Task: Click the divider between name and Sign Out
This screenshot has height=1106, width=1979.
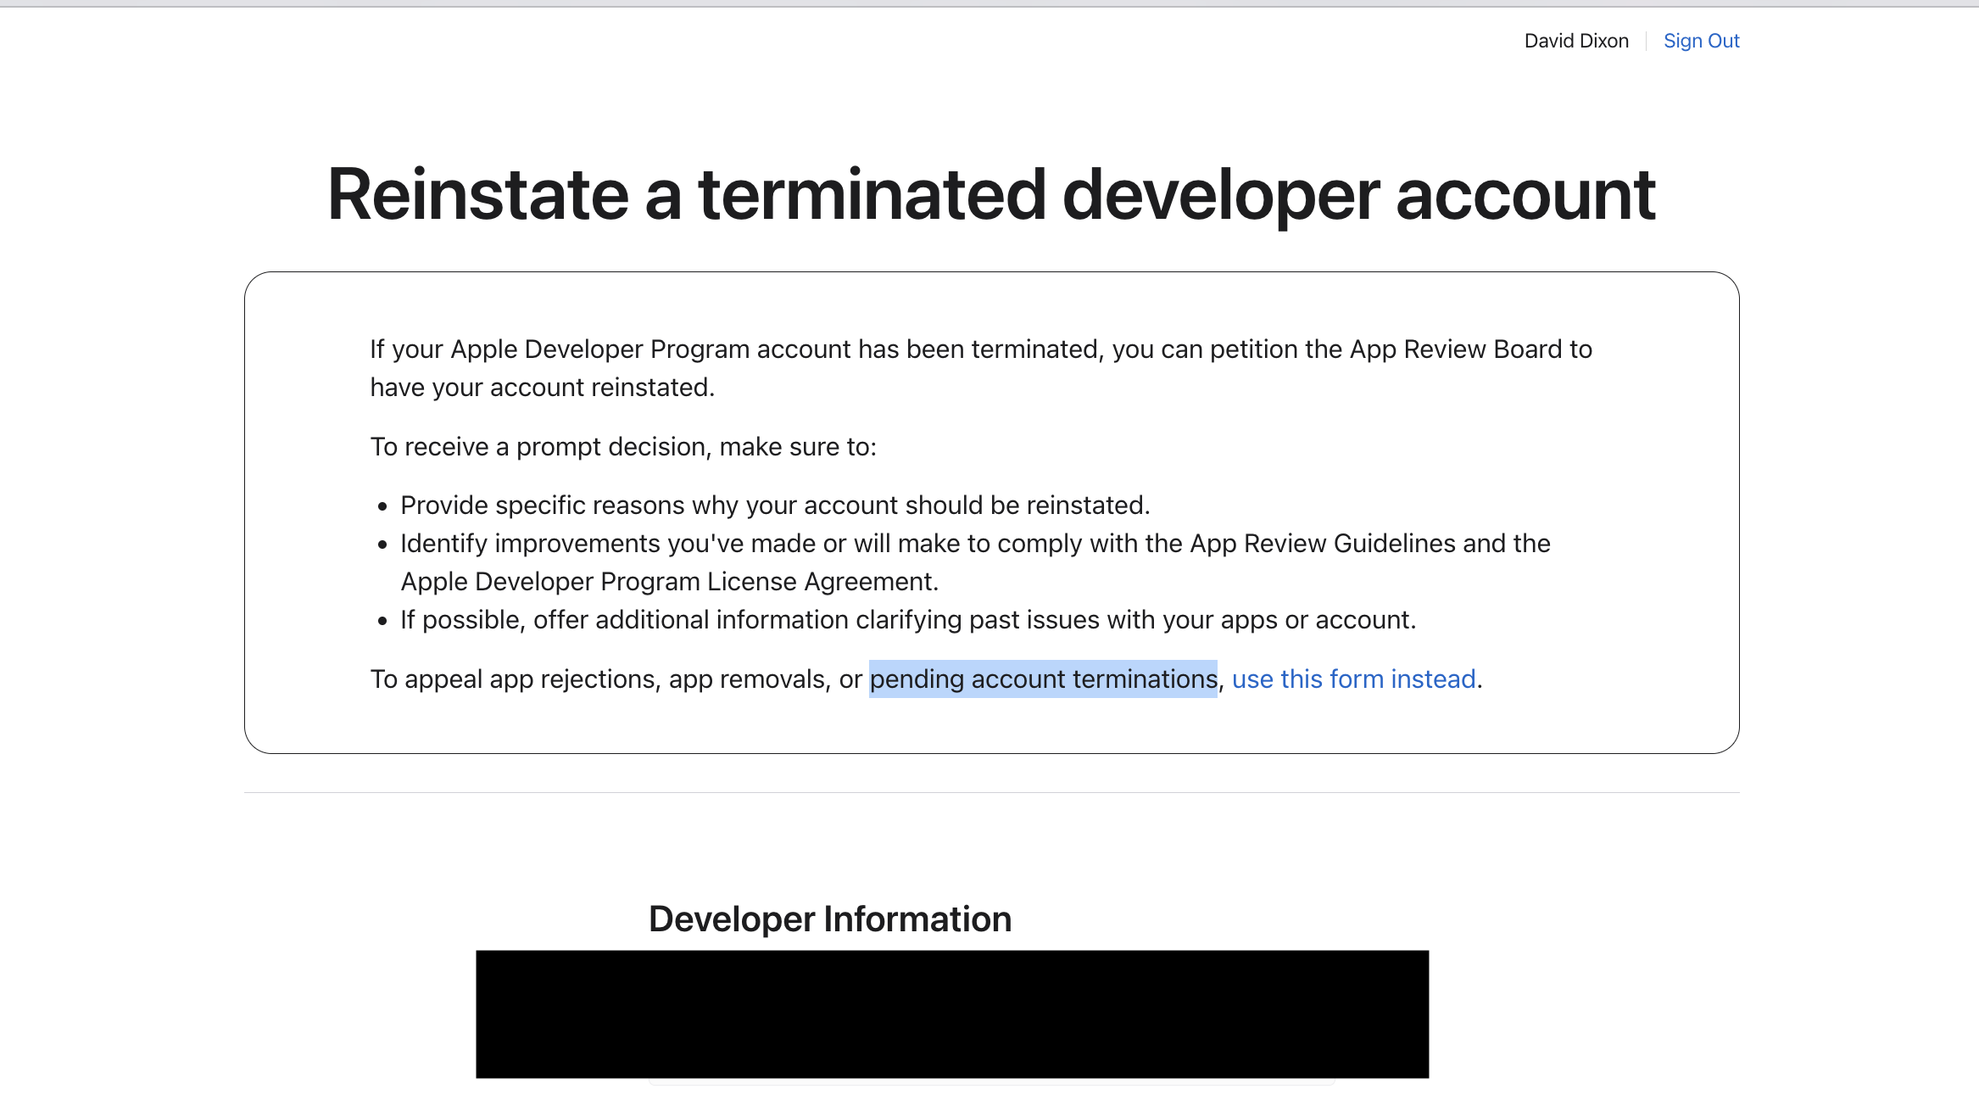Action: (1646, 41)
